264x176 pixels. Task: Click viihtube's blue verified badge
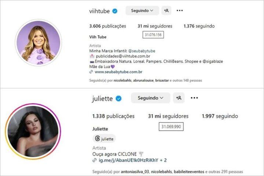pos(115,11)
